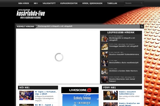Click 'Férfi NB I' tag at 21:46
Image resolution: width=160 pixels, height=106 pixels.
pos(117,52)
